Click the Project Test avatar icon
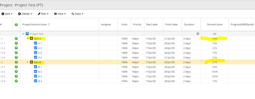The height and width of the screenshot is (99, 255). [x=27, y=34]
